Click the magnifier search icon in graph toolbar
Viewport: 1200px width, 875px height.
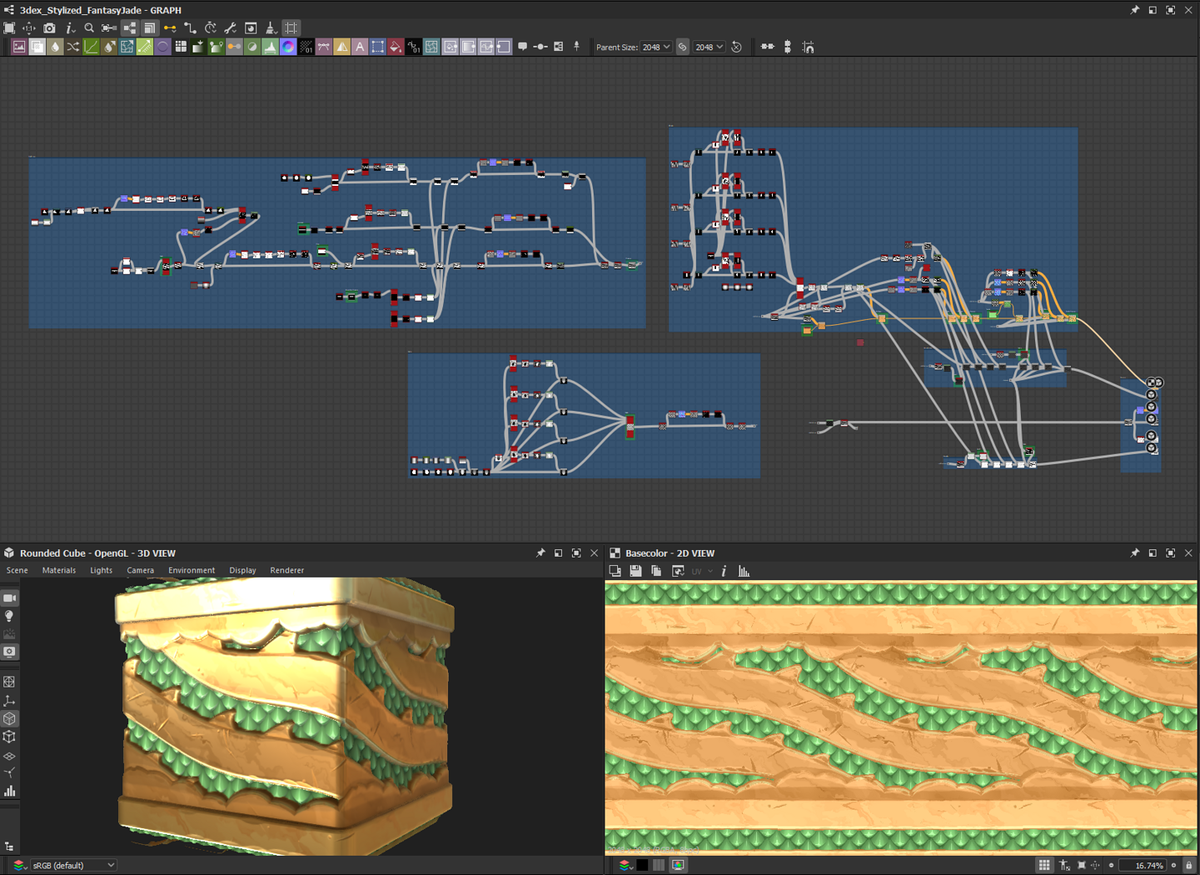click(89, 28)
